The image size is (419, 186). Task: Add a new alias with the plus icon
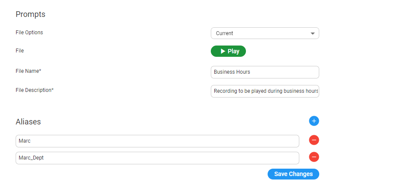314,121
